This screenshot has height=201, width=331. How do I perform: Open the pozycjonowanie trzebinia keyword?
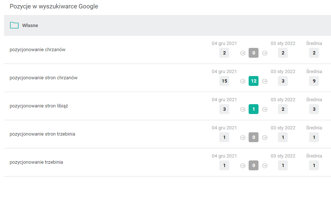click(x=36, y=162)
